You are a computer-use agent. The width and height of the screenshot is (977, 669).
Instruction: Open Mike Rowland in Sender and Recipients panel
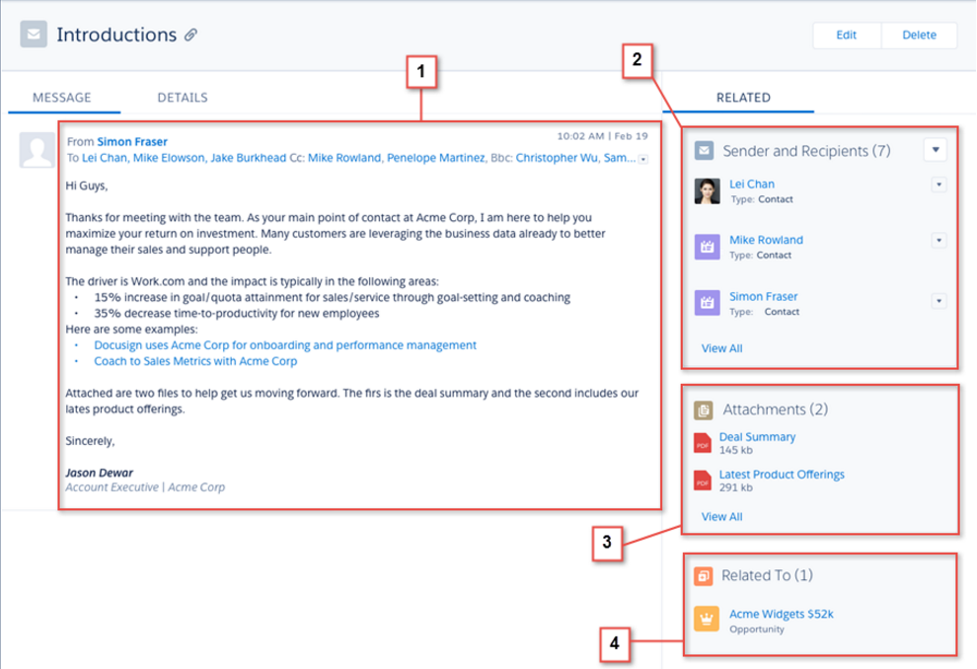[x=767, y=240]
